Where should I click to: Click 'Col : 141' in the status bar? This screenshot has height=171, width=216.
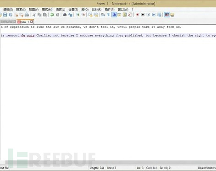151,168
